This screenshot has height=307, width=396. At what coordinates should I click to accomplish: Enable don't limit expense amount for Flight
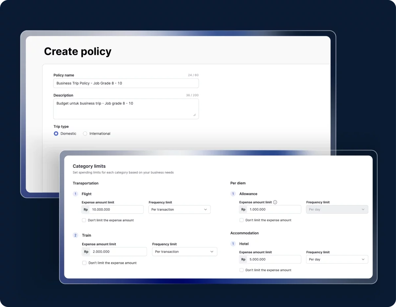point(84,220)
